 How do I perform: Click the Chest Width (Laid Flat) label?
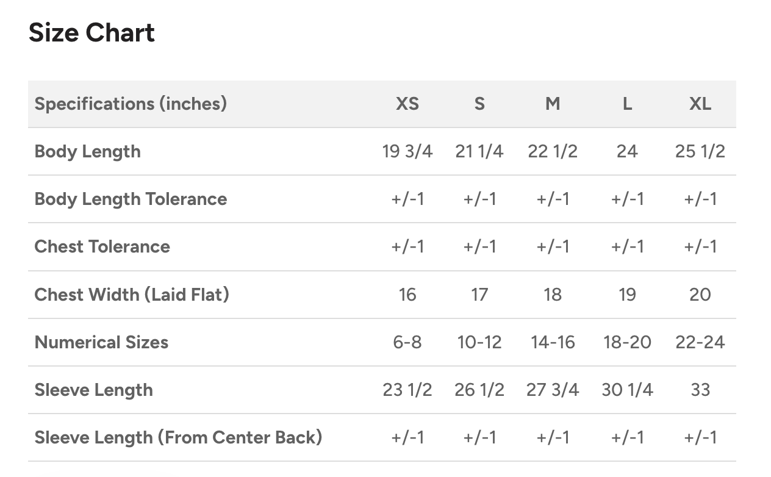pos(132,295)
